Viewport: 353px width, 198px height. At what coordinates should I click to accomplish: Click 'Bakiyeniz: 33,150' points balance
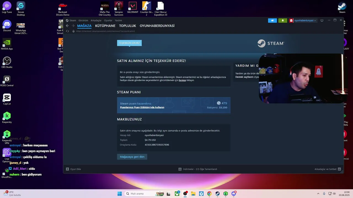pos(217,108)
